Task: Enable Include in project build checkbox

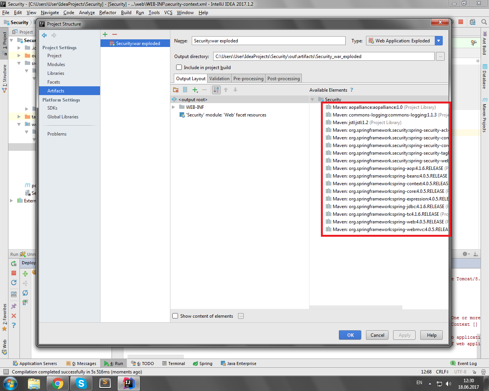Action: pyautogui.click(x=179, y=67)
